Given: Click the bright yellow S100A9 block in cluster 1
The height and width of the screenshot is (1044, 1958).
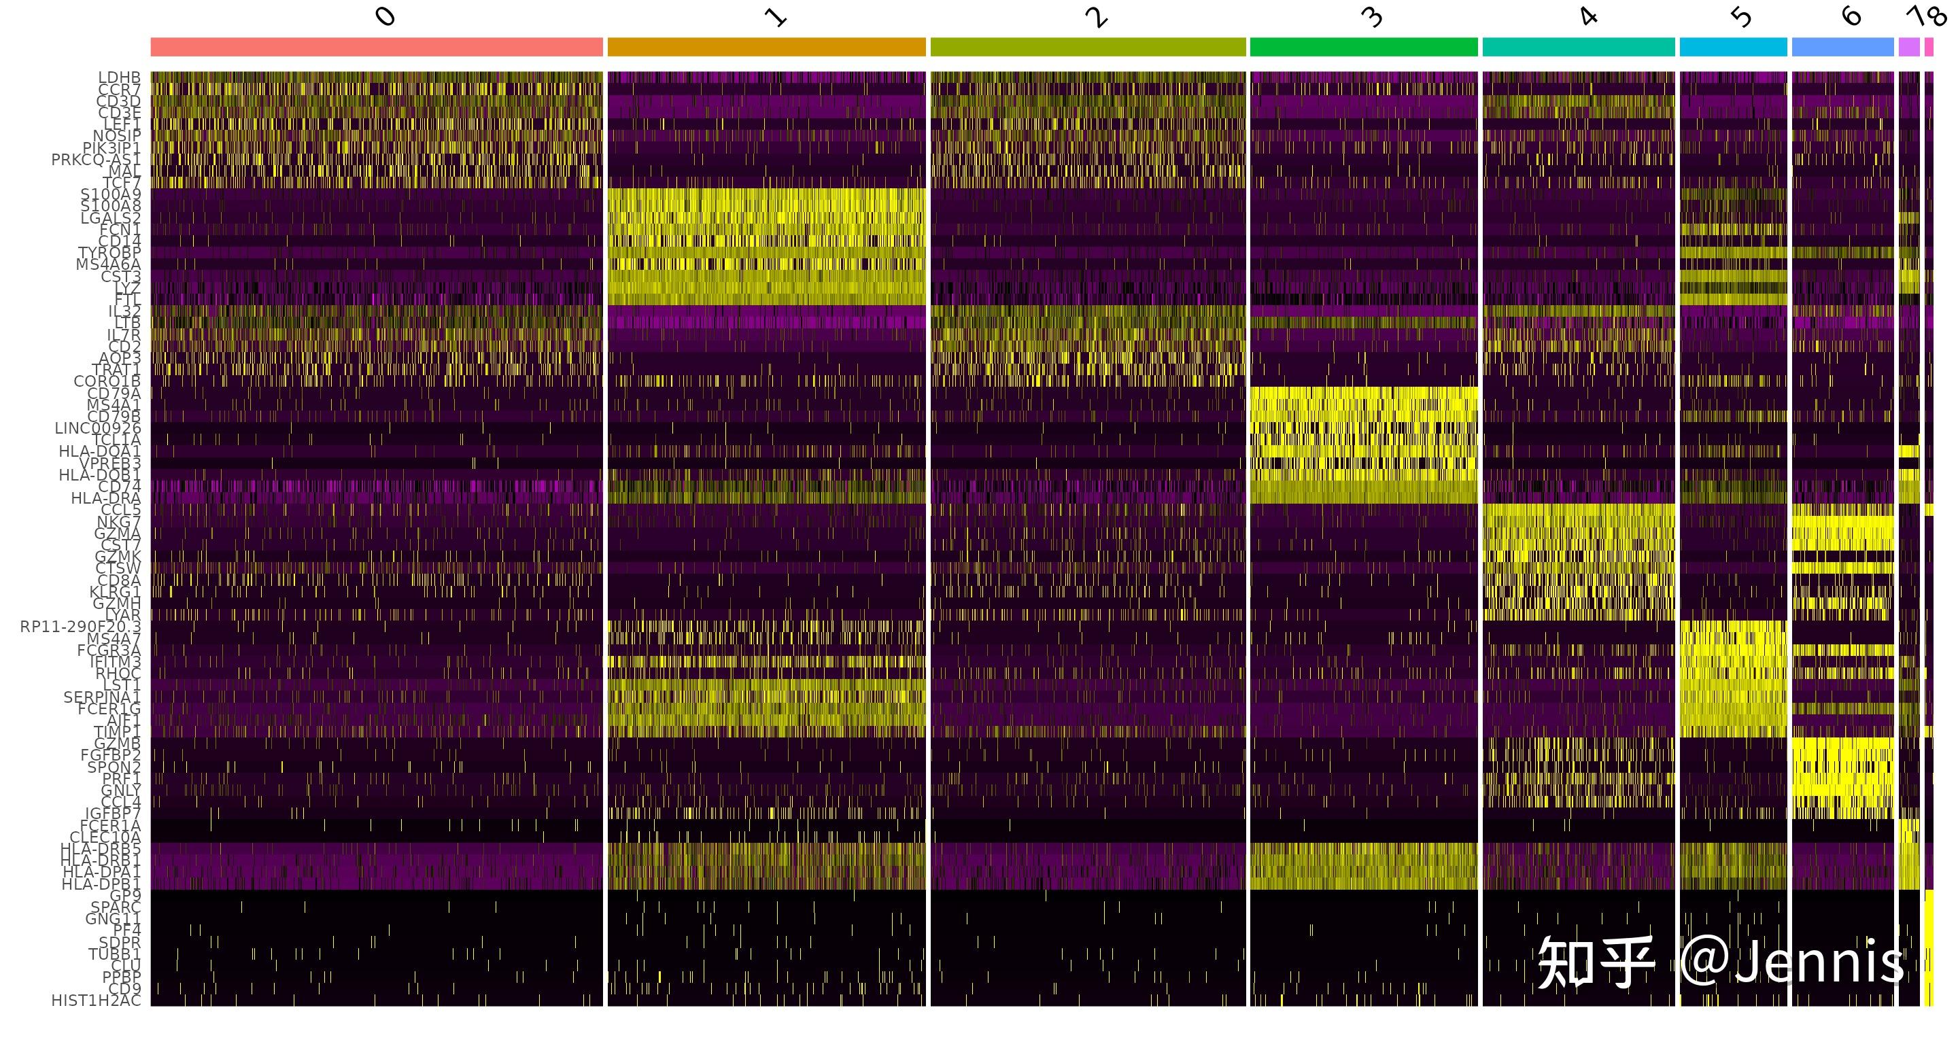Looking at the screenshot, I should [x=766, y=195].
